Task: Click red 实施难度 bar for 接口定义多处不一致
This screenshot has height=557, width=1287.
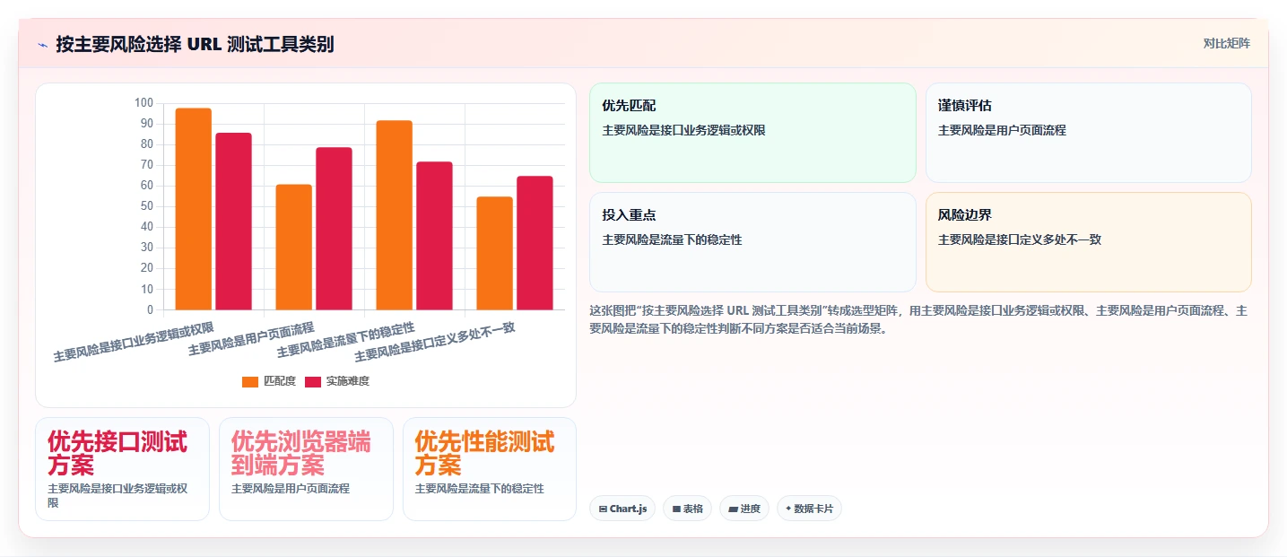Action: 535,243
